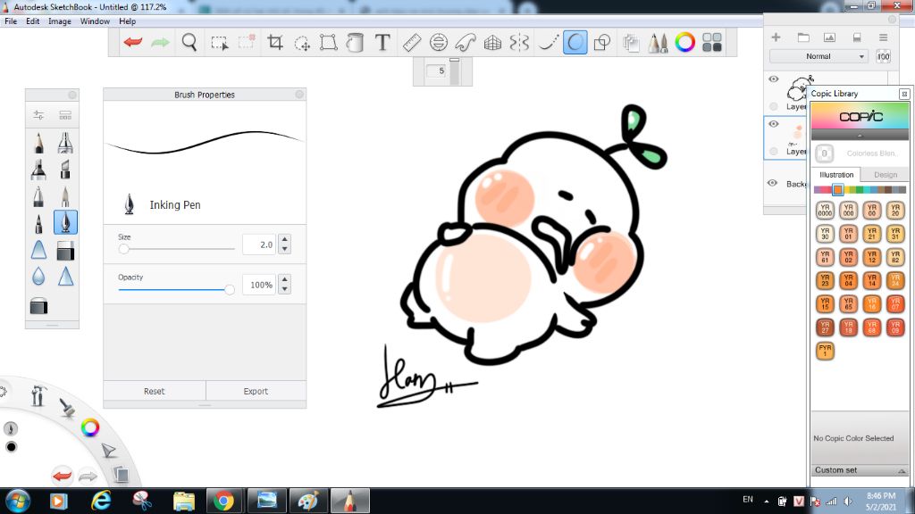915x514 pixels.
Task: Toggle the Symmetry tool
Action: [519, 42]
